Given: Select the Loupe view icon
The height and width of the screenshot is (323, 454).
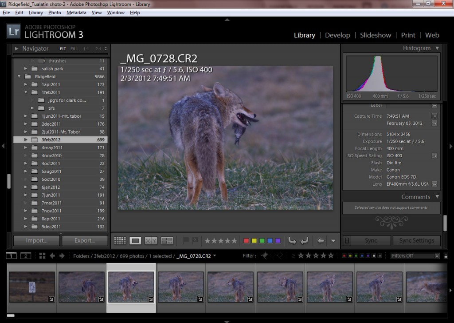Looking at the screenshot, I should coord(135,240).
